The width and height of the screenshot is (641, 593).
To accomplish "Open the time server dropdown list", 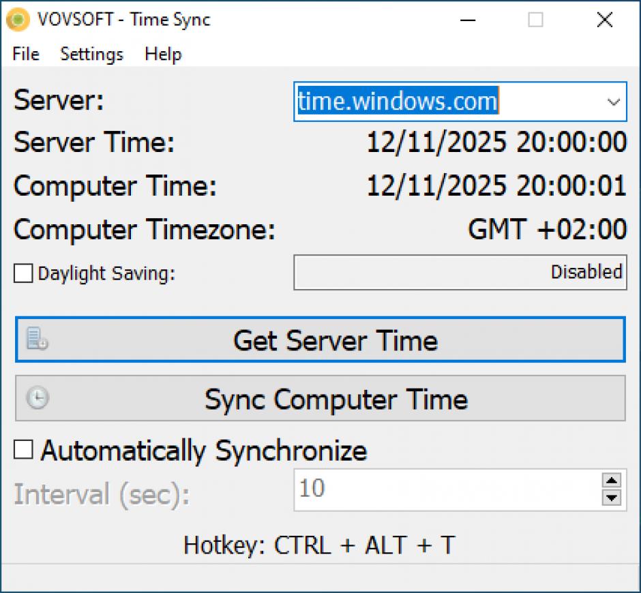I will tap(612, 101).
